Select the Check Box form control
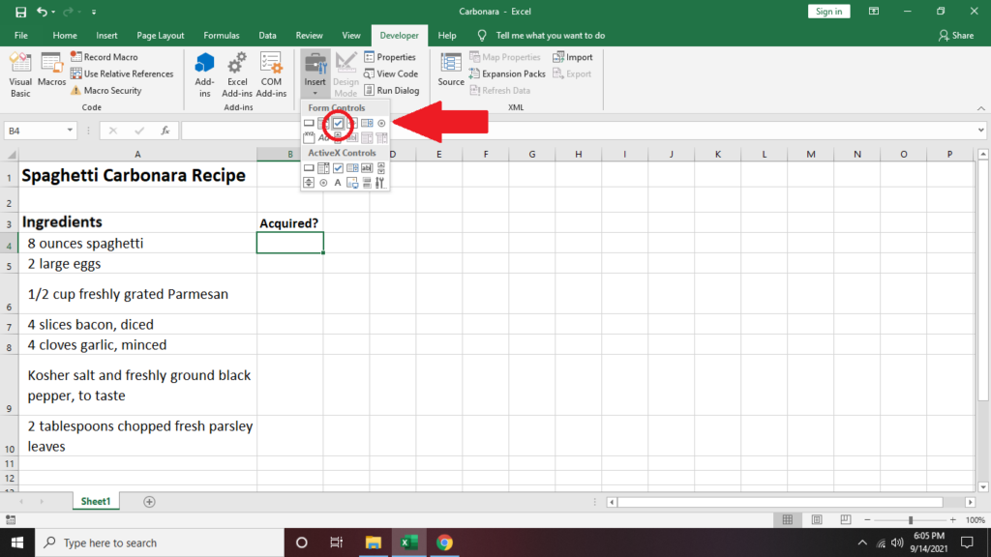The width and height of the screenshot is (991, 557). coord(338,123)
